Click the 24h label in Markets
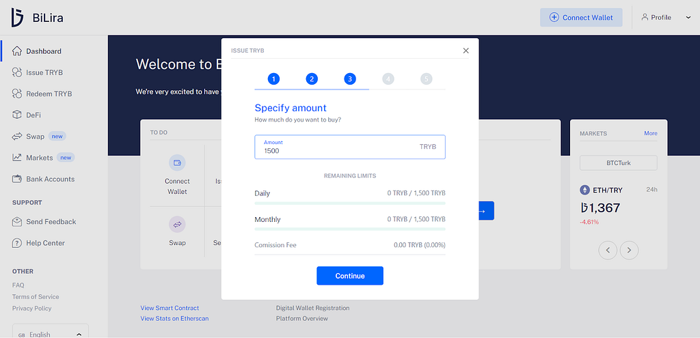Image resolution: width=700 pixels, height=338 pixels. coord(651,190)
